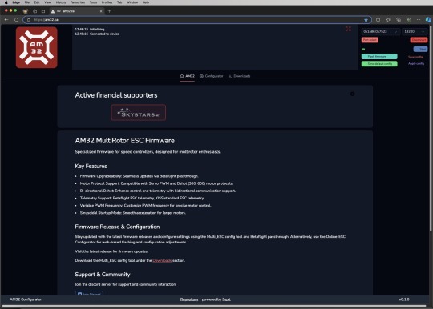Click the green Send default config button
This screenshot has height=309, width=433.
tap(379, 64)
